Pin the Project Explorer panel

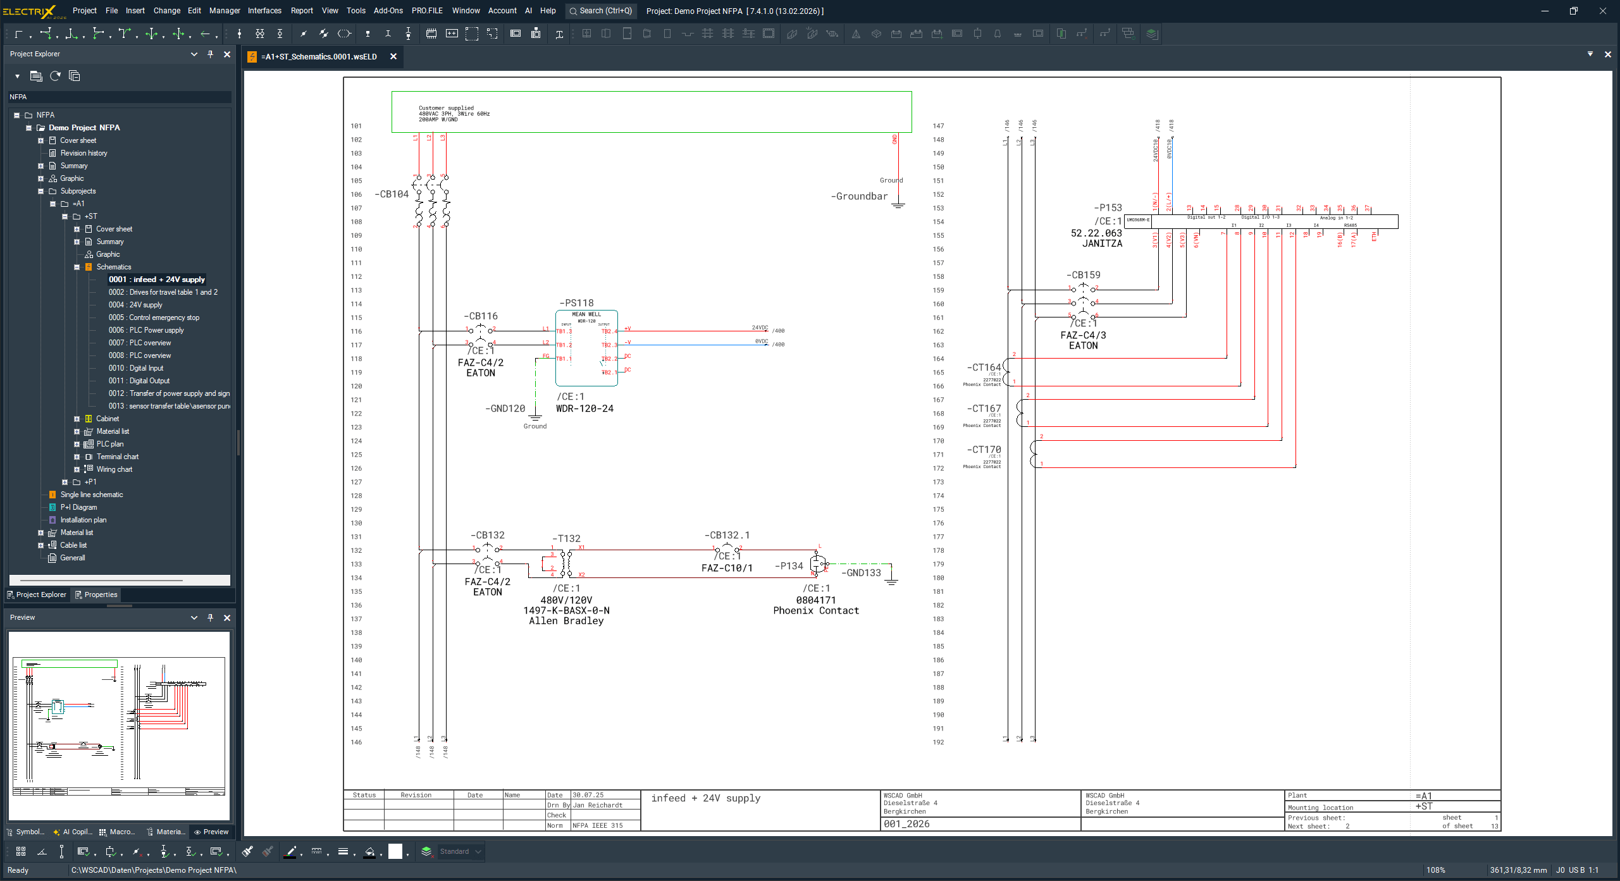click(211, 54)
